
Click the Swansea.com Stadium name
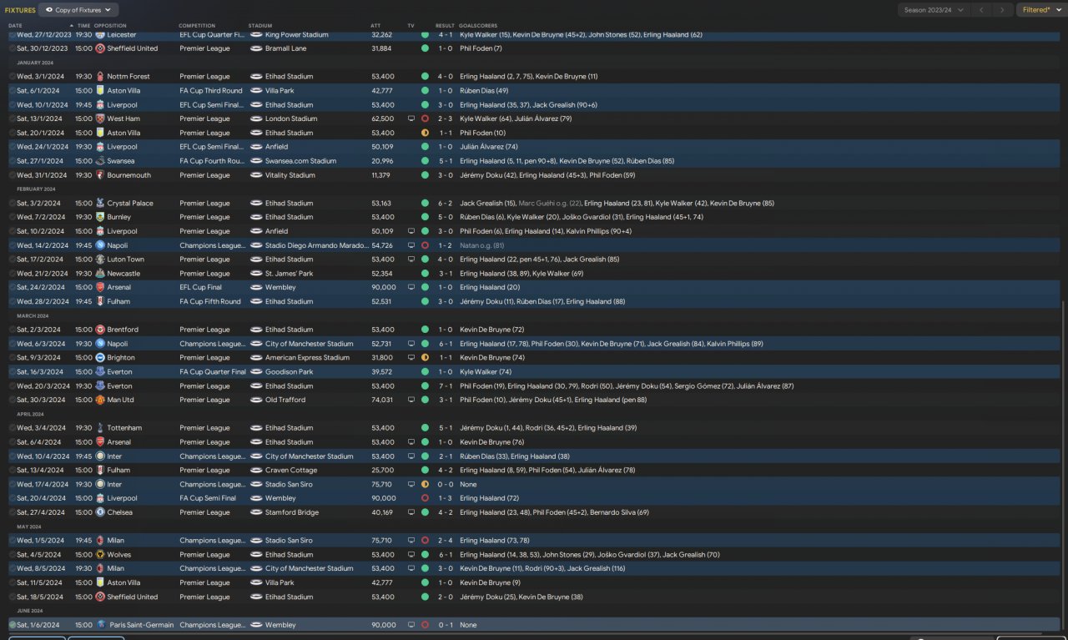300,161
